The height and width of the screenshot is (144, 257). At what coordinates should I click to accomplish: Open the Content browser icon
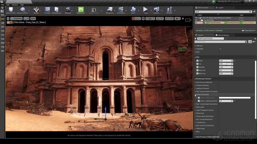(x=47, y=10)
